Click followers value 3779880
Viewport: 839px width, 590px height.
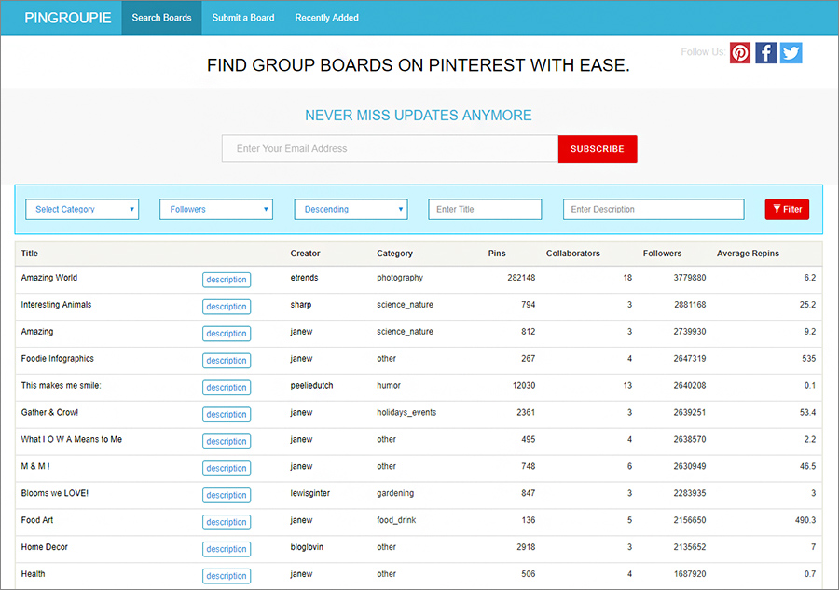click(x=690, y=278)
